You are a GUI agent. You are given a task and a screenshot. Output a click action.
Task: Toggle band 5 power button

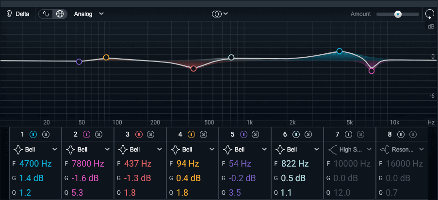click(243, 135)
